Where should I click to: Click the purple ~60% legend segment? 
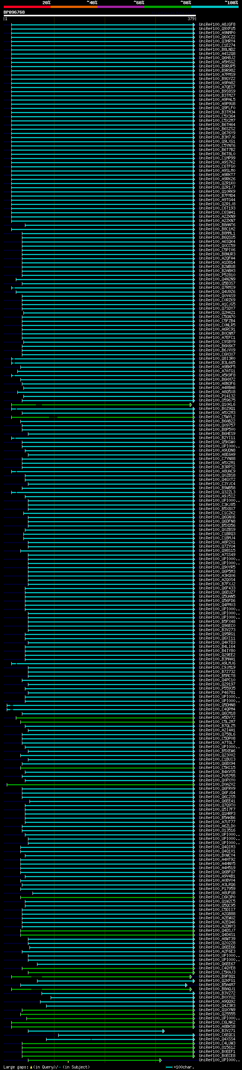pyautogui.click(x=121, y=7)
